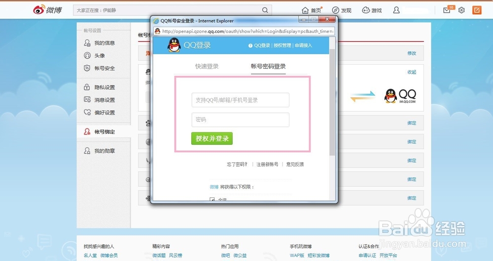Click the orange compose post icon
This screenshot has width=493, height=261.
477,10
